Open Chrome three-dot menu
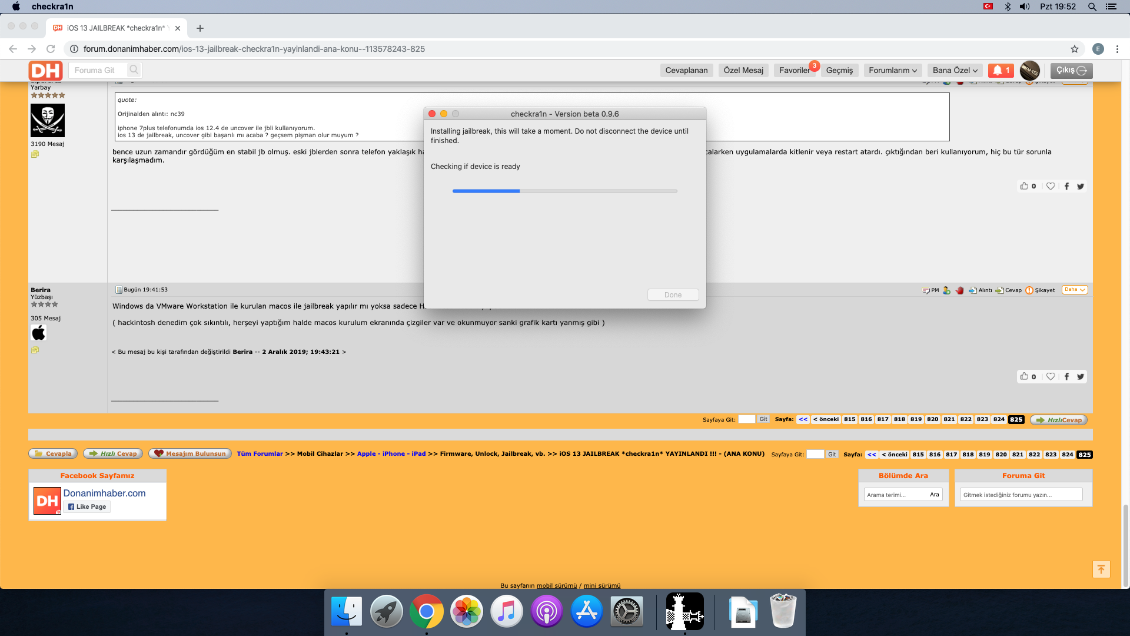The width and height of the screenshot is (1130, 636). click(1117, 49)
